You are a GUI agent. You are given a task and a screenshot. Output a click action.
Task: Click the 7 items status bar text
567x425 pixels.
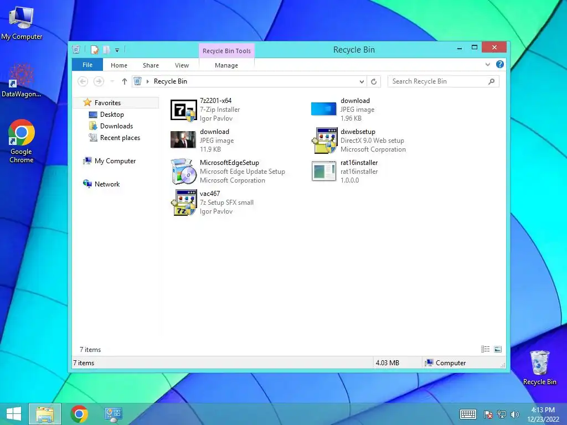[84, 363]
